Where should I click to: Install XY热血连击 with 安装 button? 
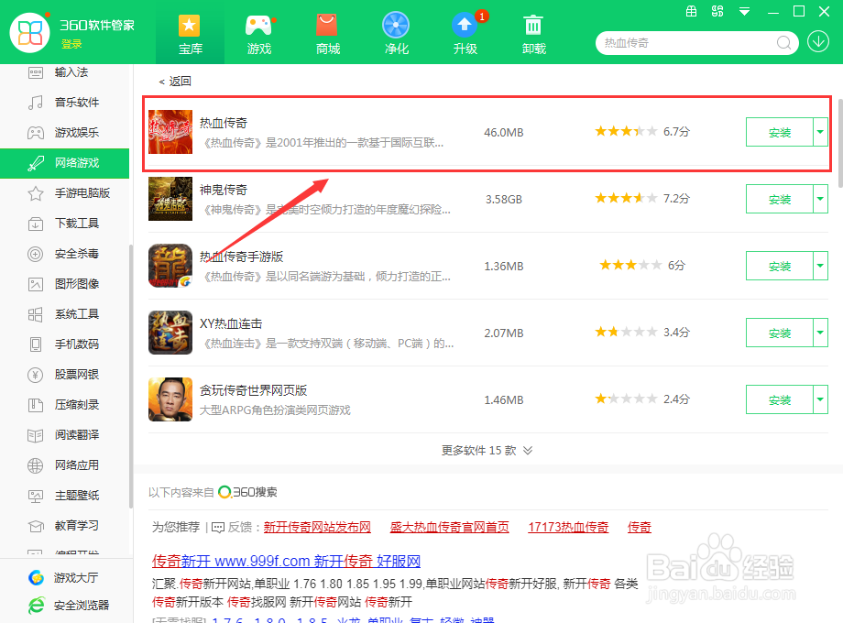click(779, 333)
